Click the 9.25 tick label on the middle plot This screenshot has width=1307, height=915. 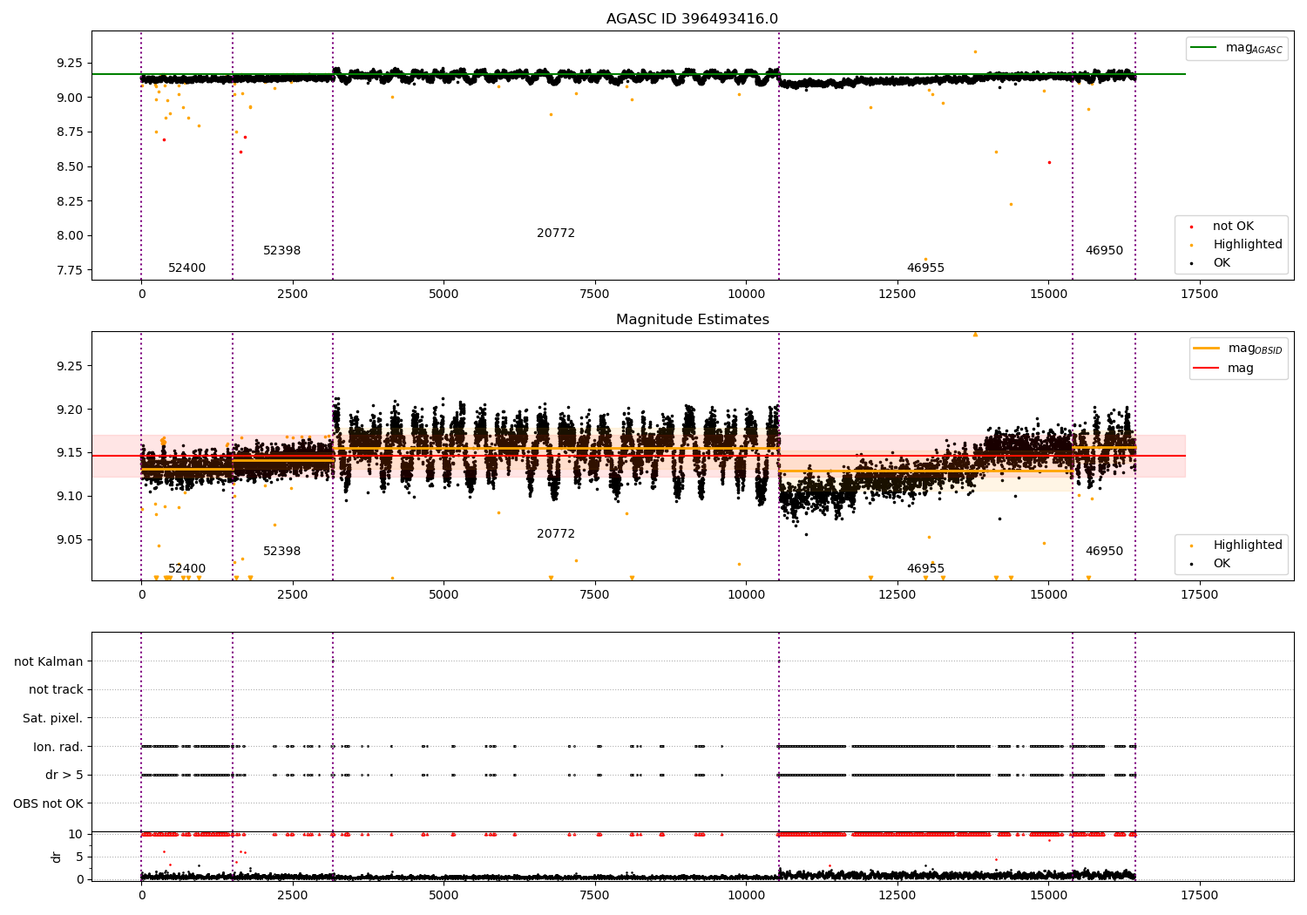69,367
